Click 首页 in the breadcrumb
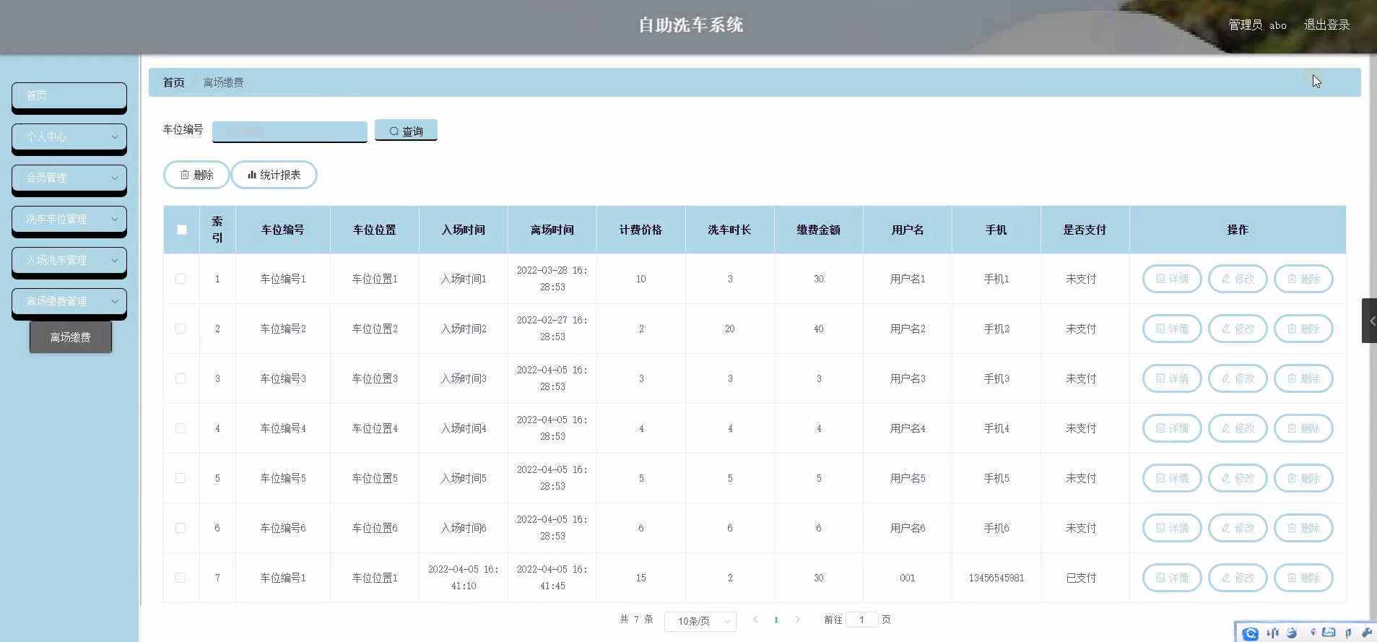 [173, 82]
